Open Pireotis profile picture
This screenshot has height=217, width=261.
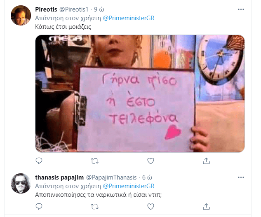(x=21, y=15)
